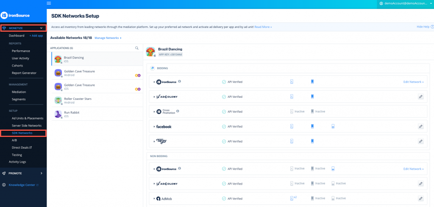Click interstitial icon in bidding ironSource row
This screenshot has height=207, width=434.
(312, 82)
